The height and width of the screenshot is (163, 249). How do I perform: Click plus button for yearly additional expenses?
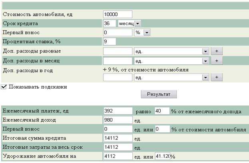[x=216, y=78]
